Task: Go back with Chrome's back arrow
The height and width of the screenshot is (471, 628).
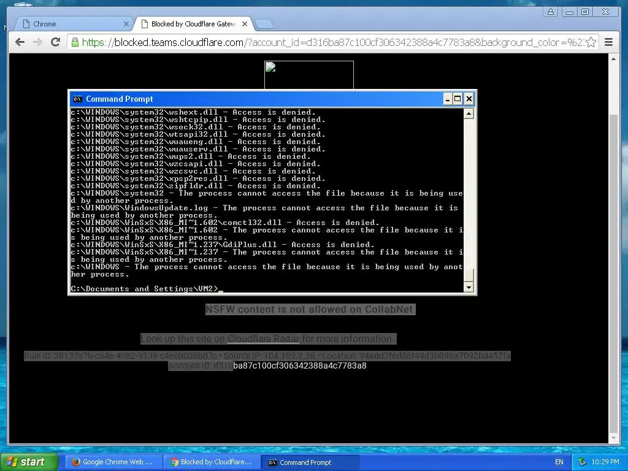Action: (20, 42)
